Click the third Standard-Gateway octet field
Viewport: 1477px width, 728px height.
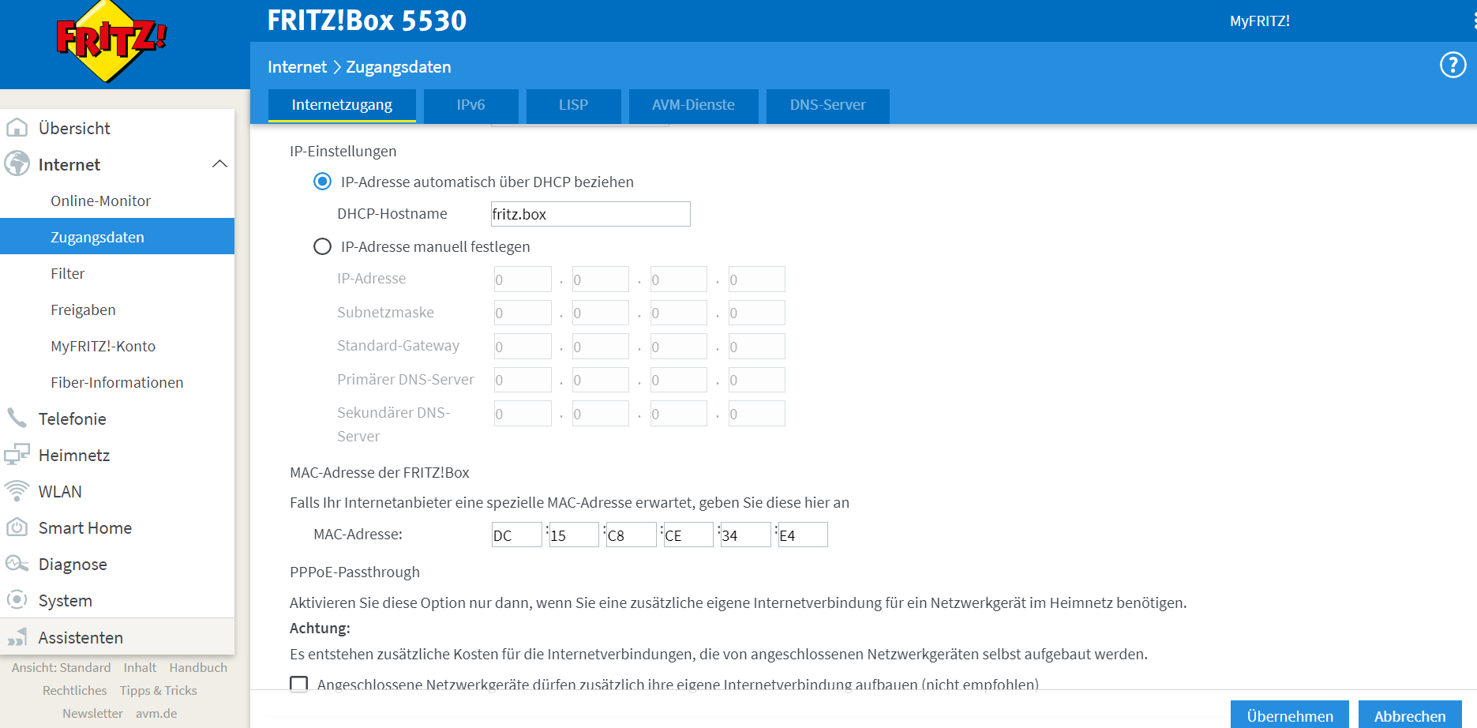[679, 347]
